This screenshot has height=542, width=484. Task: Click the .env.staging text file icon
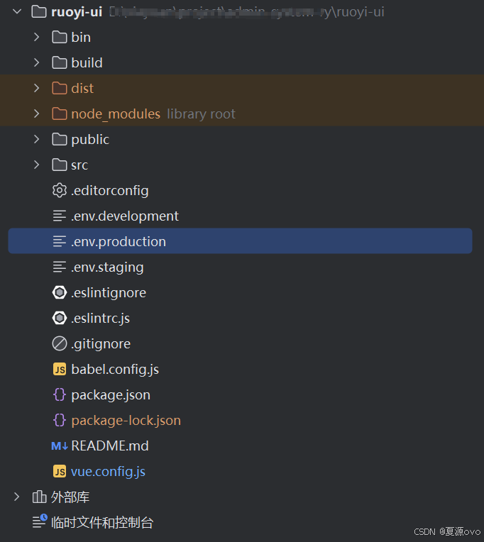point(60,267)
